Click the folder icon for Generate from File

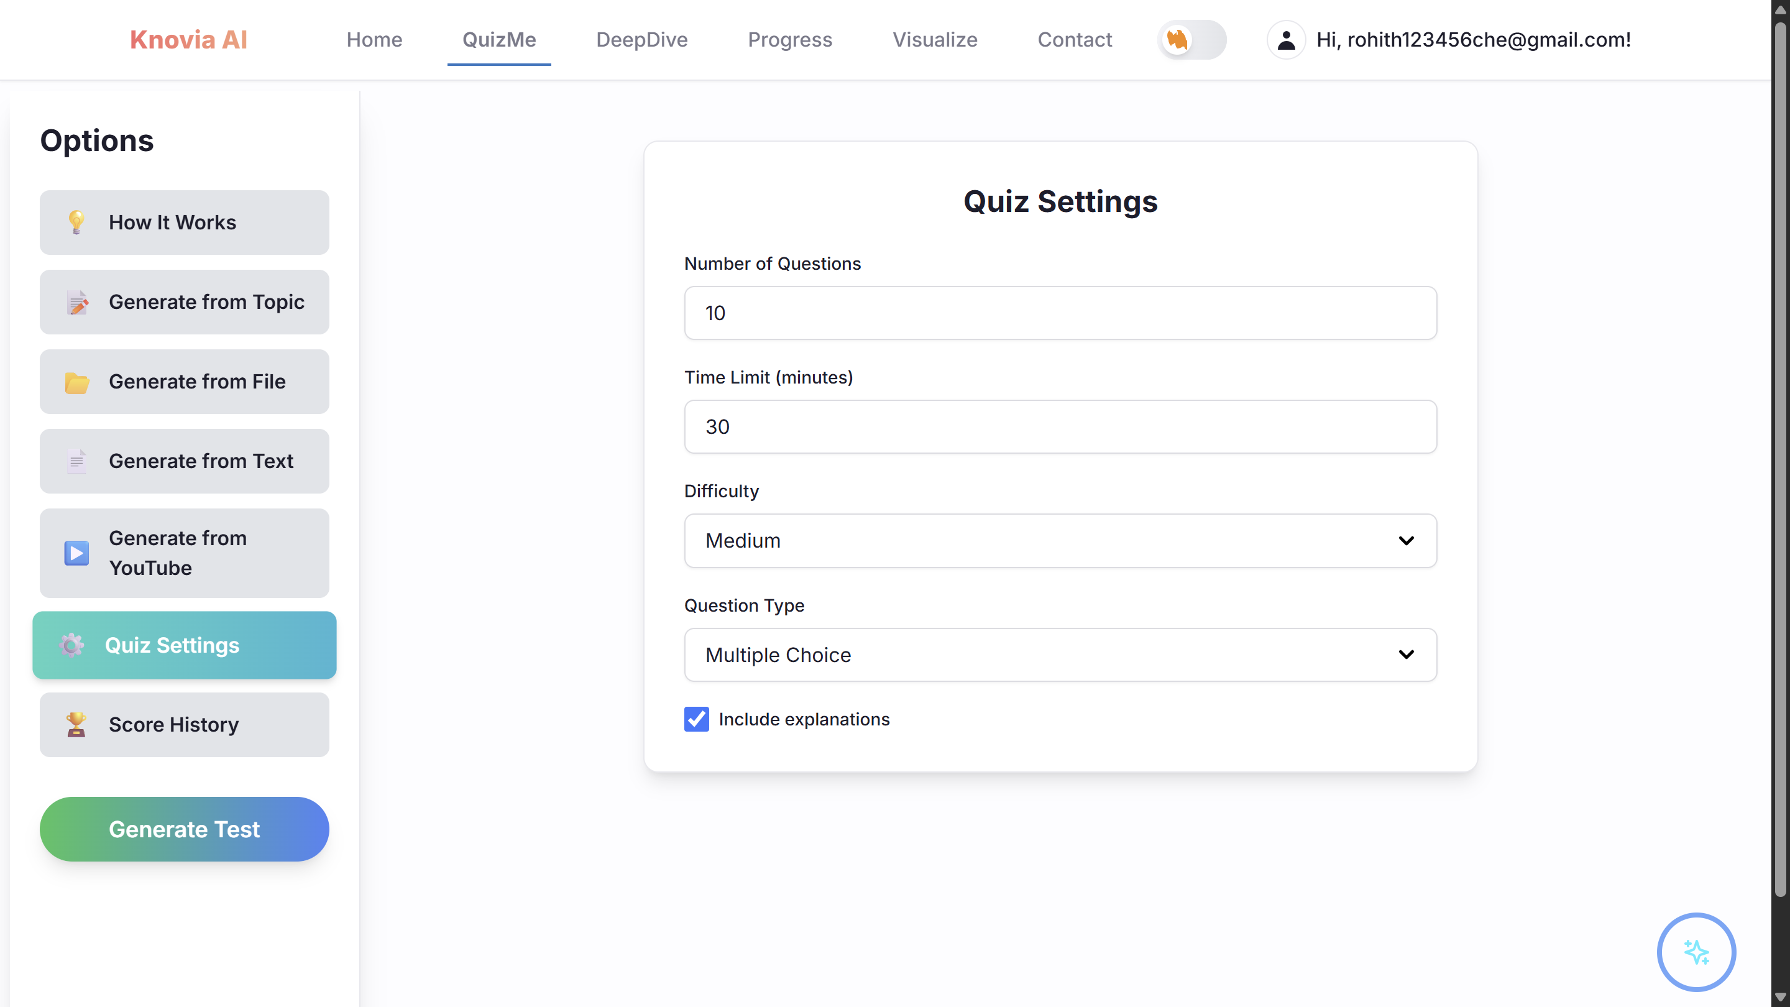[x=76, y=382]
